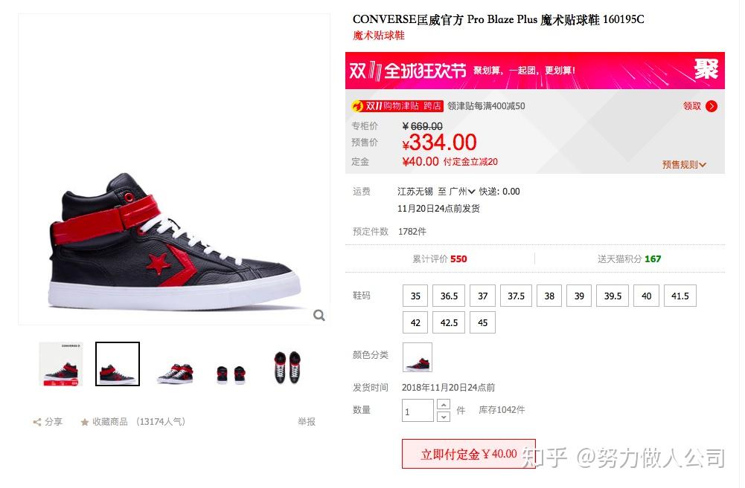View the top-down pair shoes thumbnail
The height and width of the screenshot is (488, 745).
point(288,367)
